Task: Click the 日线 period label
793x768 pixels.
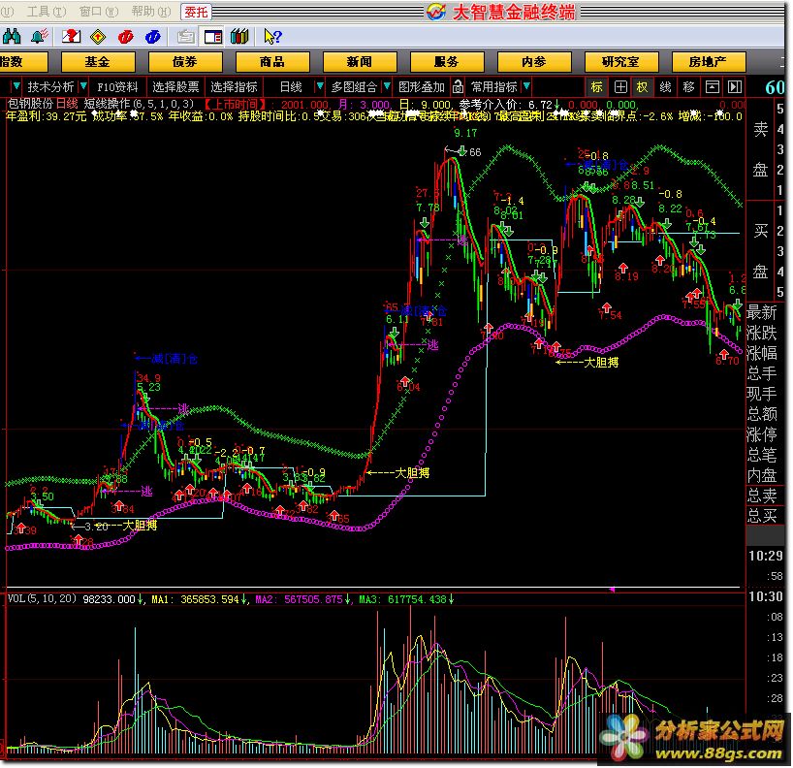Action: [291, 87]
